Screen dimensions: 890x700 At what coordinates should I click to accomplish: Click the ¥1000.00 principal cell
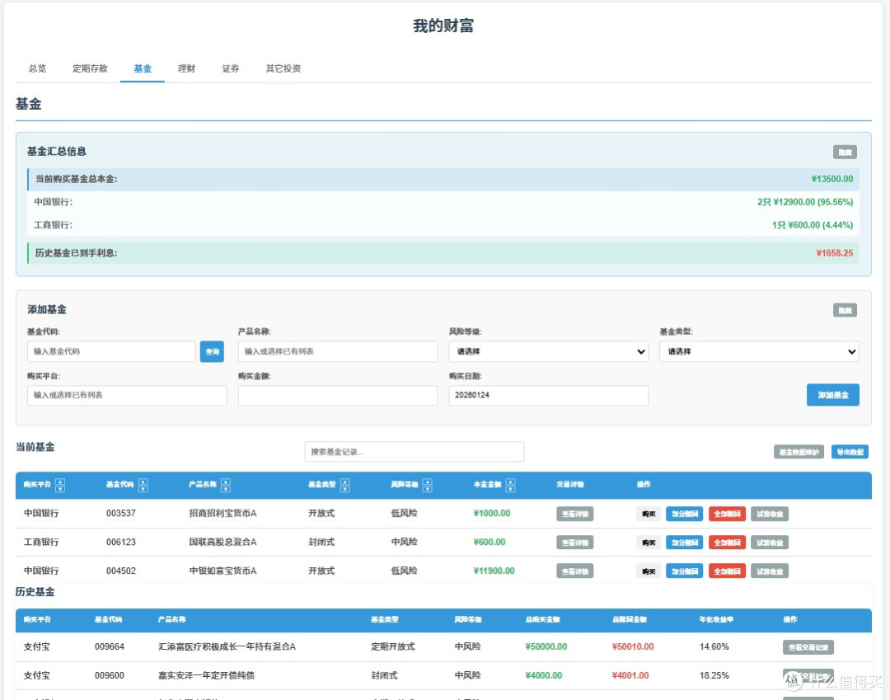pos(491,513)
